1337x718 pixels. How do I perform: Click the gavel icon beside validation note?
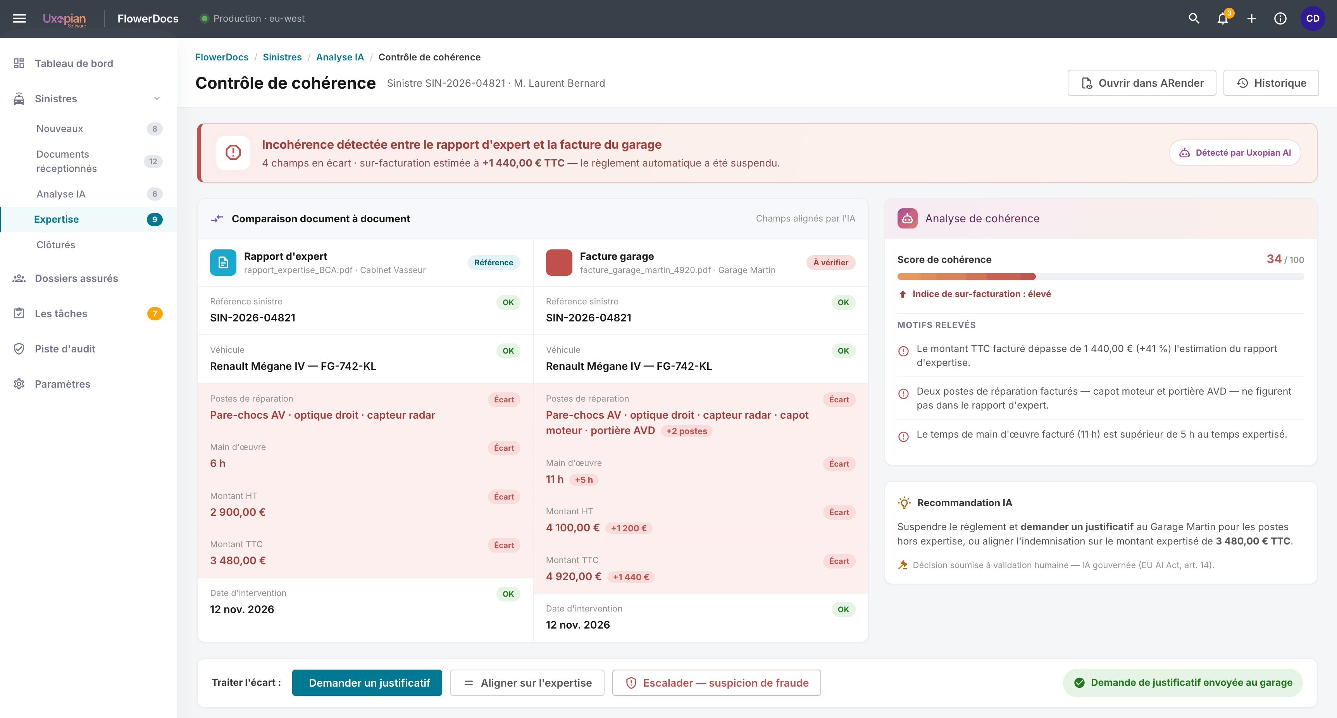point(903,565)
